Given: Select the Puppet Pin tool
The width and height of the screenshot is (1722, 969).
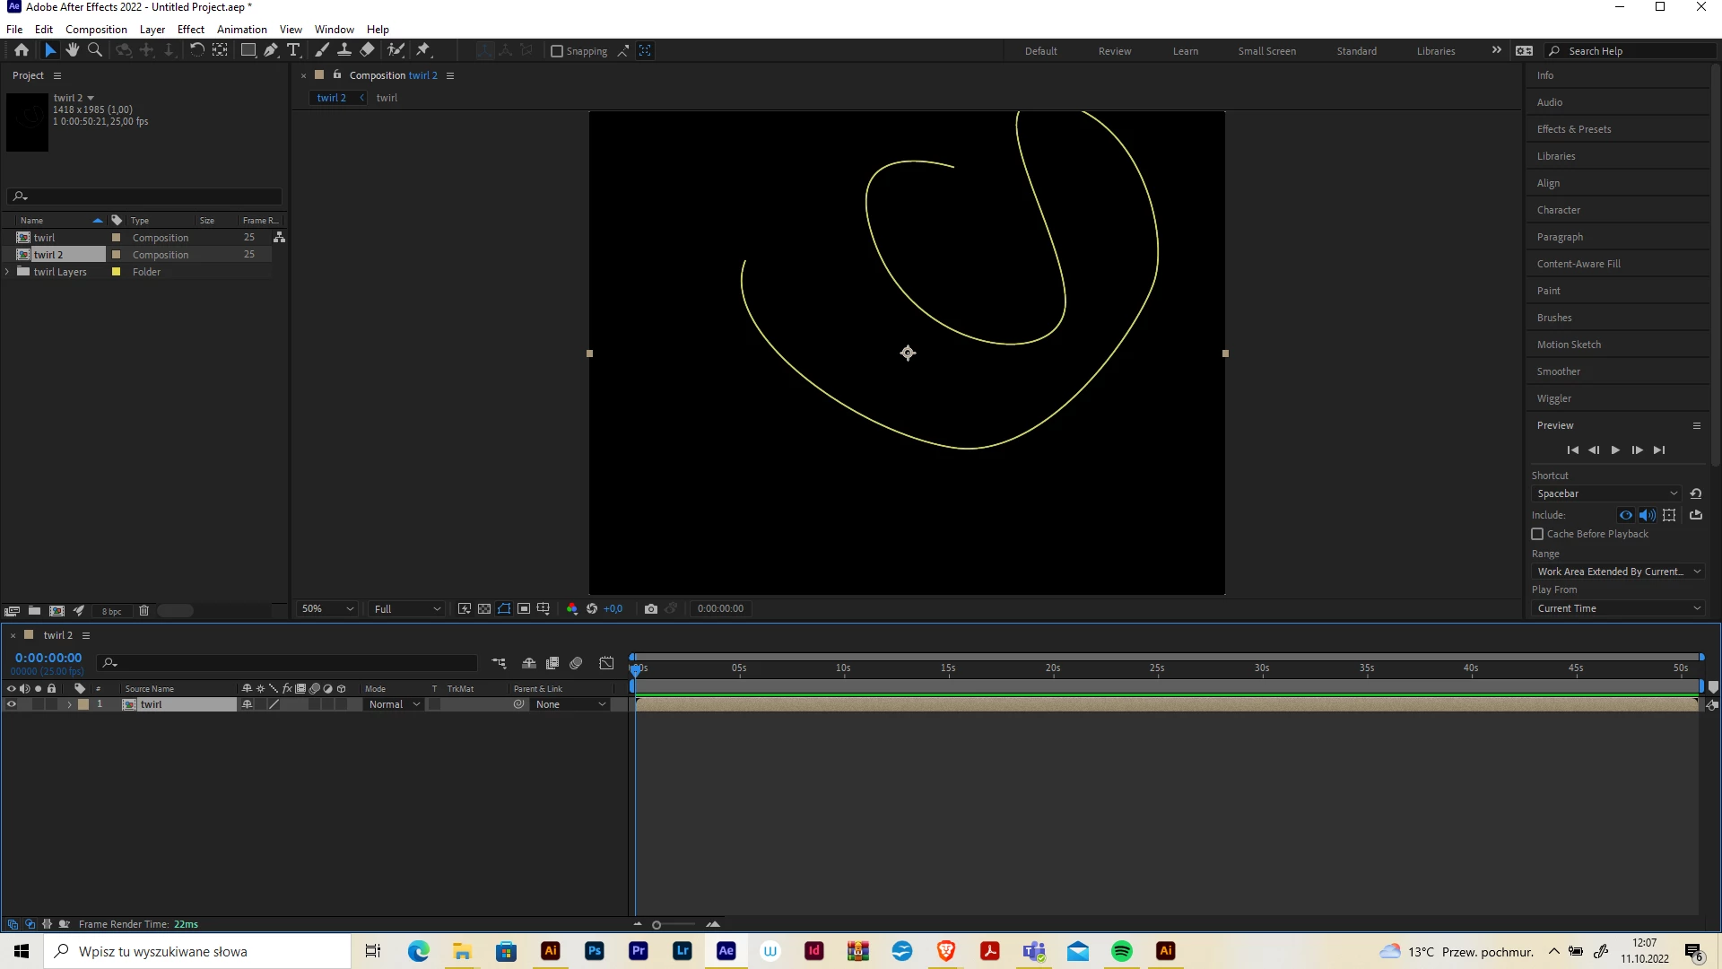Looking at the screenshot, I should pos(423,50).
